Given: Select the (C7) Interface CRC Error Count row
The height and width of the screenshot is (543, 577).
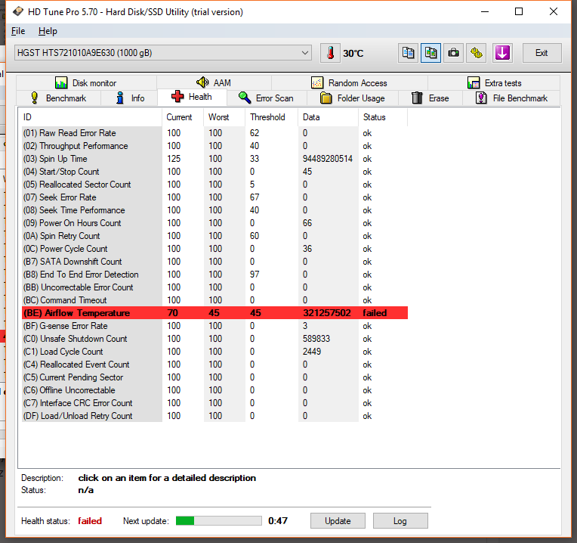Looking at the screenshot, I should point(214,403).
